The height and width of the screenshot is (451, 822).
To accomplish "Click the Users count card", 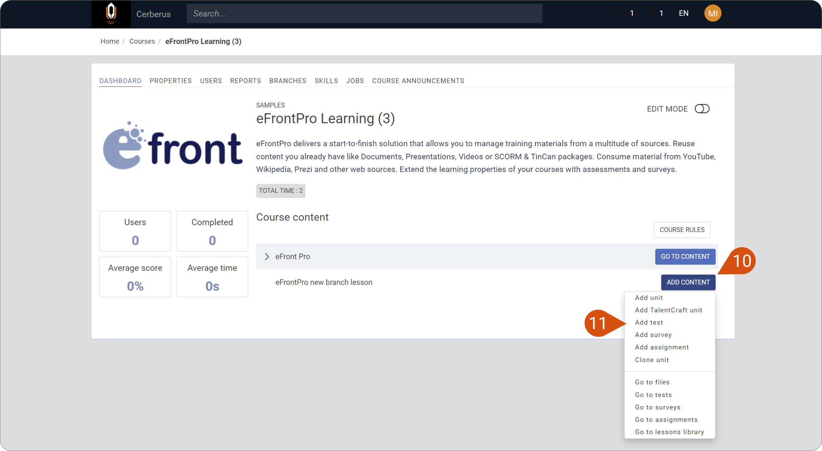I will tap(135, 231).
